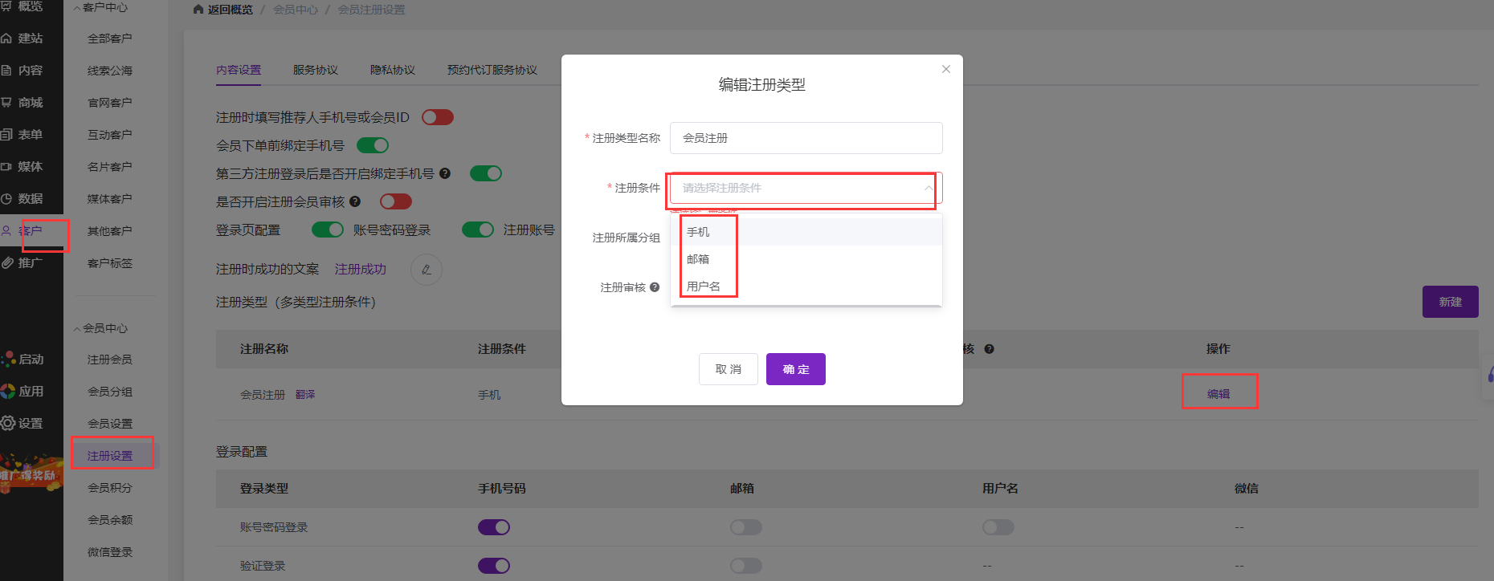Image resolution: width=1494 pixels, height=581 pixels.
Task: Toggle 邮箱 switch in 验证登录 table row
Action: pos(746,566)
